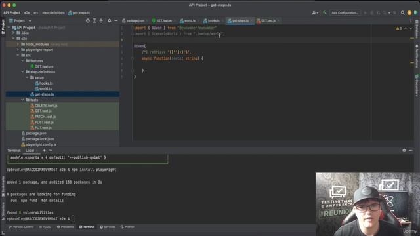Open Terminal panel settings gear

coord(404,151)
